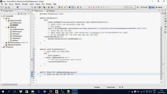The width and height of the screenshot is (167, 94).
Task: Open Windows Start menu
Action: (x=3, y=92)
